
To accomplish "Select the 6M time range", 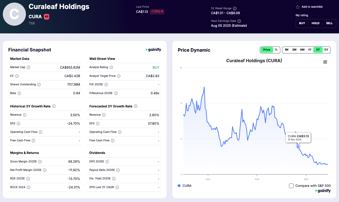I will [302, 50].
